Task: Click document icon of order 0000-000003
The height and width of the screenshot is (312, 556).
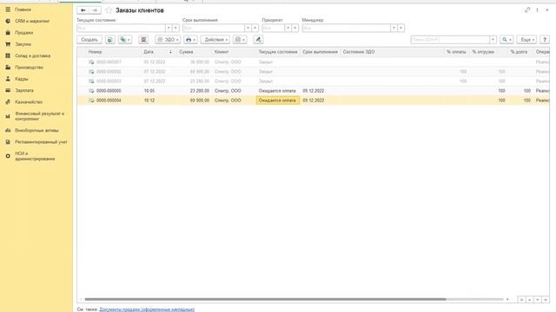Action: pos(91,81)
